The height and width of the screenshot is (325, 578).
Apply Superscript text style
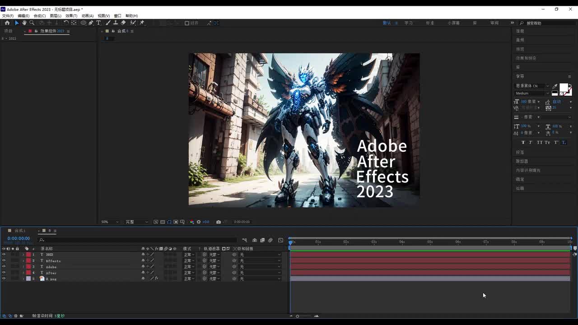pyautogui.click(x=556, y=143)
